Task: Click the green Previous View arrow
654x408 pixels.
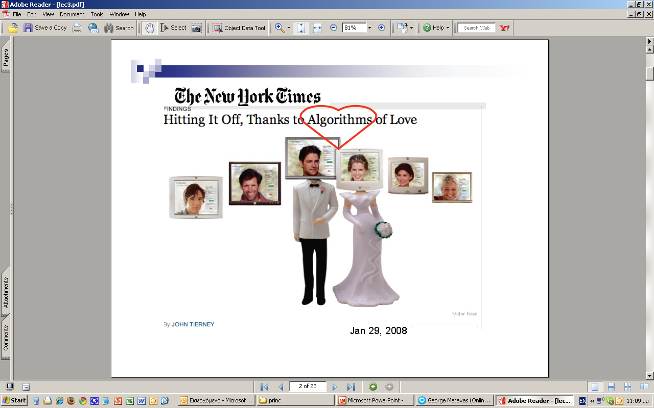Action: pyautogui.click(x=373, y=387)
